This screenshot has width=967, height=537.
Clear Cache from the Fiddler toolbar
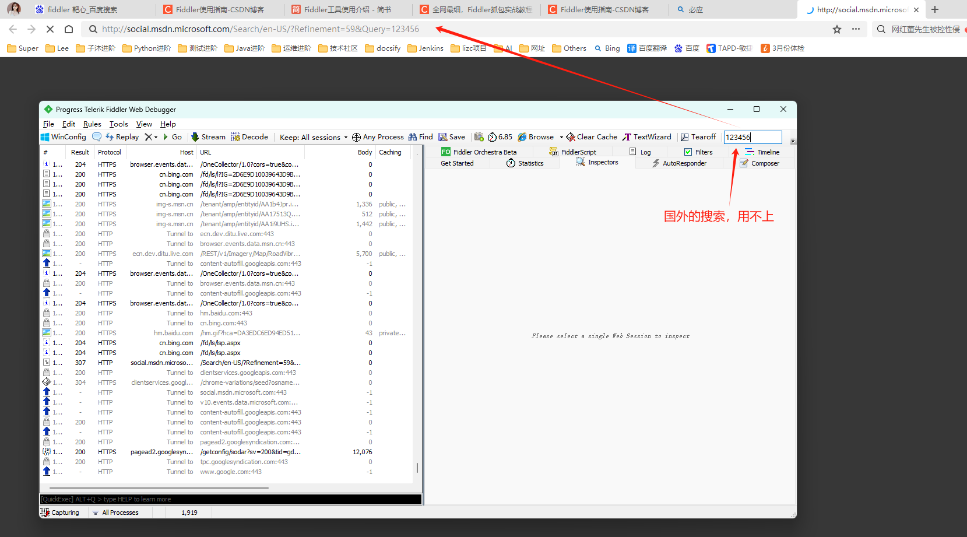pyautogui.click(x=591, y=137)
